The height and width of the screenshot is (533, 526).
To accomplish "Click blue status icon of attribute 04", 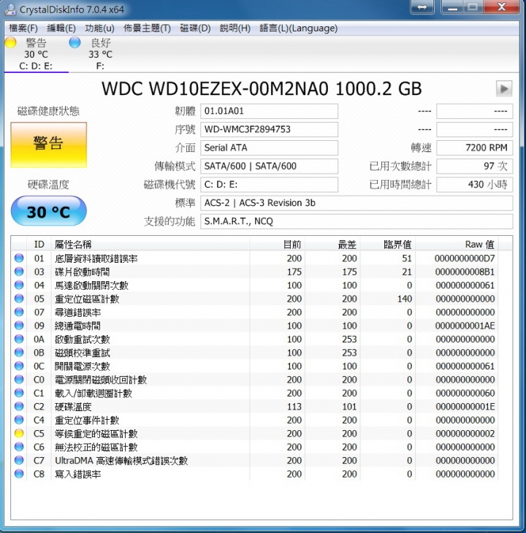I will (19, 285).
